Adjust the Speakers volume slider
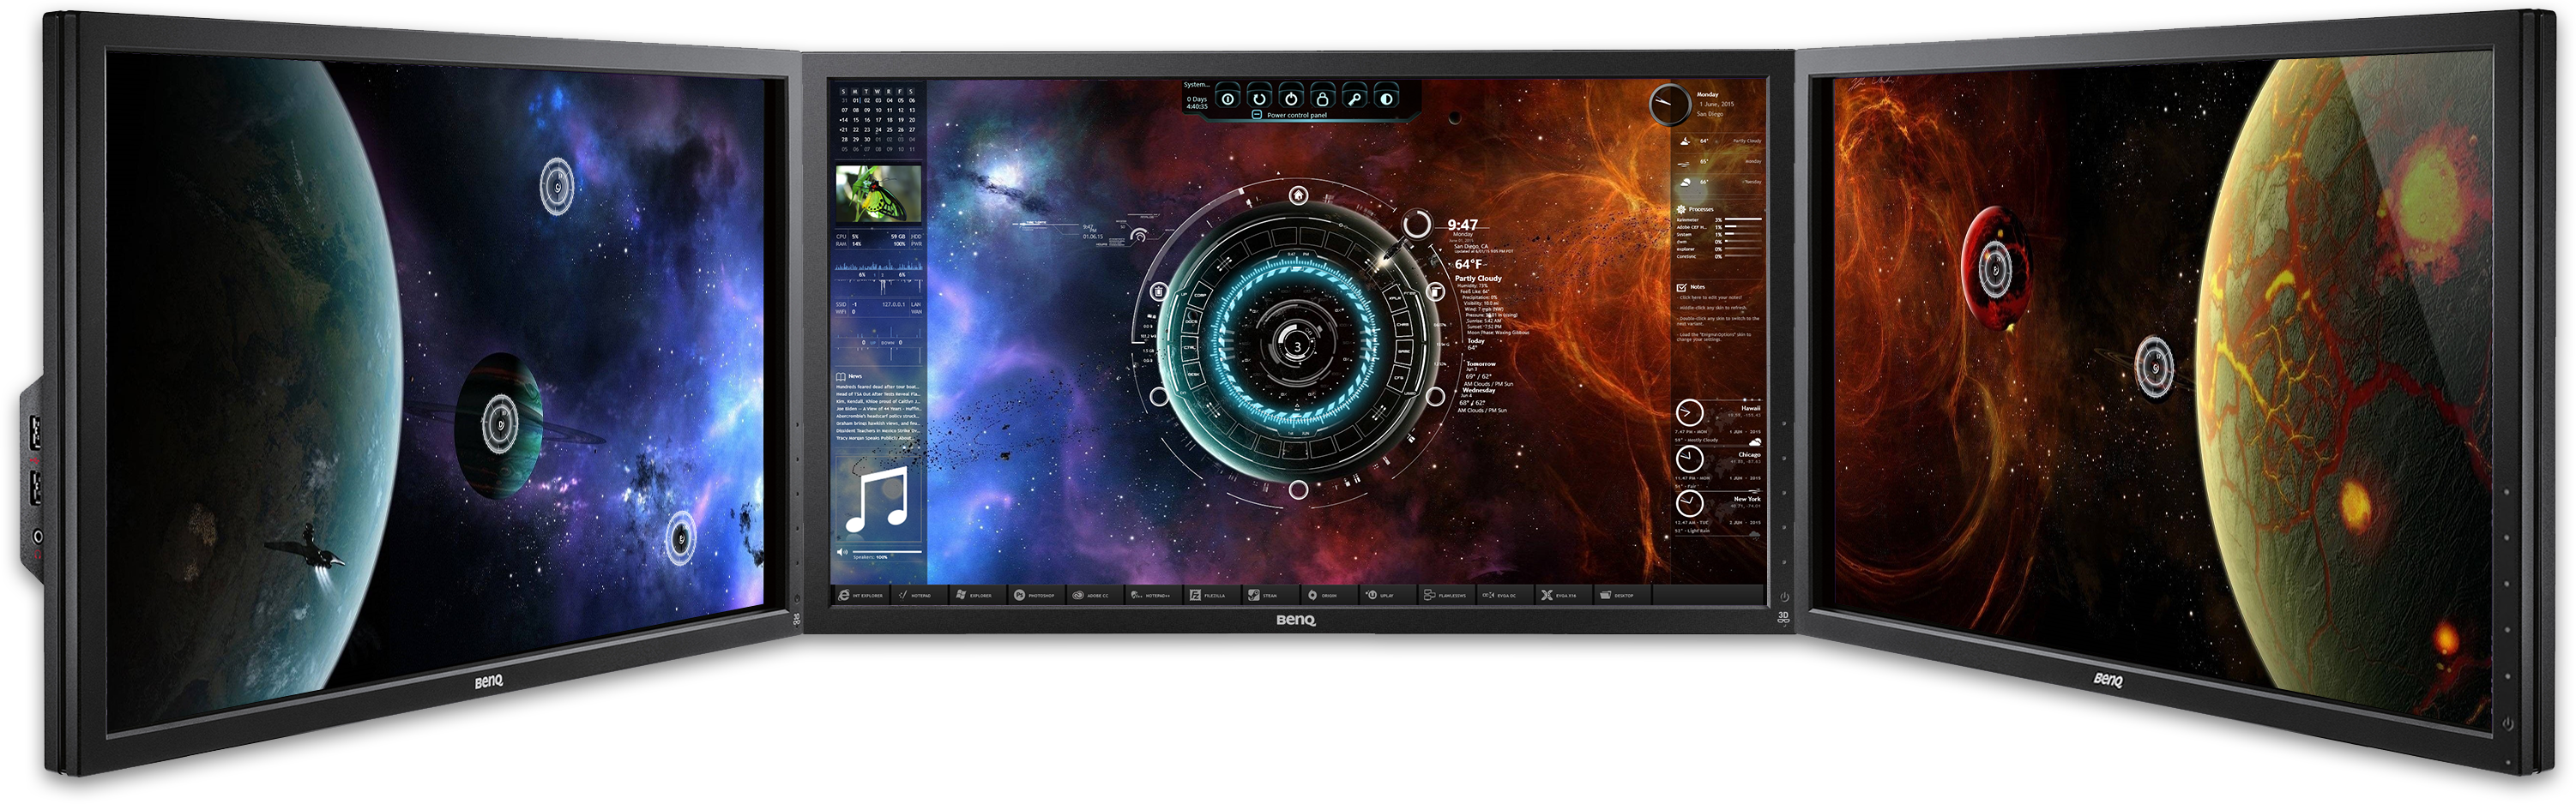The image size is (2576, 804). (886, 551)
